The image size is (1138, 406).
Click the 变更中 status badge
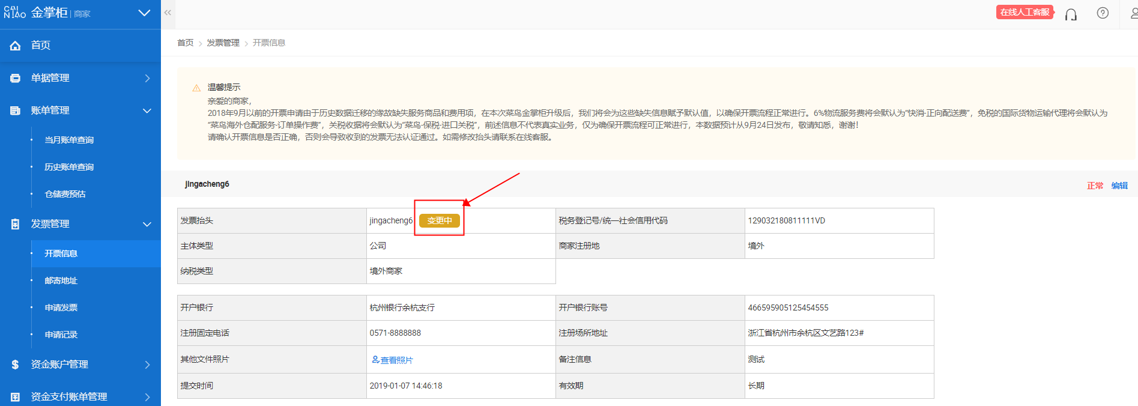click(440, 220)
